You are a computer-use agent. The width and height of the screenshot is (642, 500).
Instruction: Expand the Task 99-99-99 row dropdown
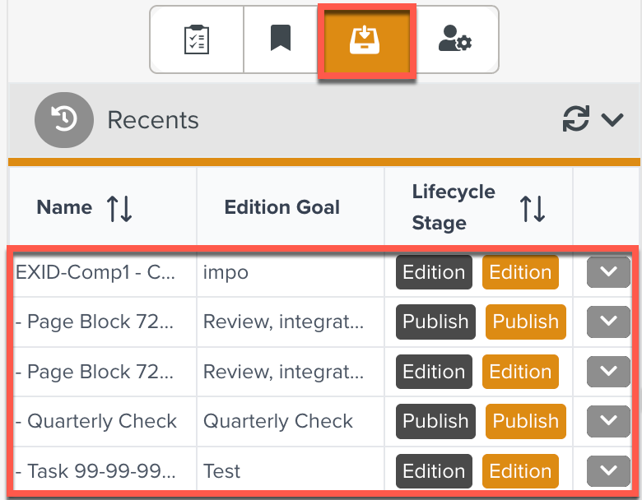click(608, 471)
